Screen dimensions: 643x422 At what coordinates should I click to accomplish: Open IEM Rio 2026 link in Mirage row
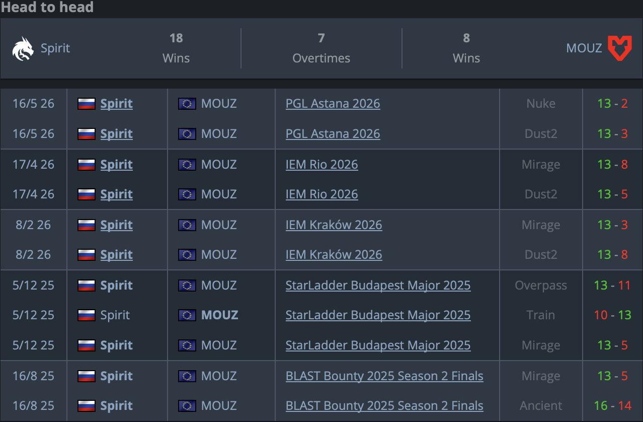(322, 165)
